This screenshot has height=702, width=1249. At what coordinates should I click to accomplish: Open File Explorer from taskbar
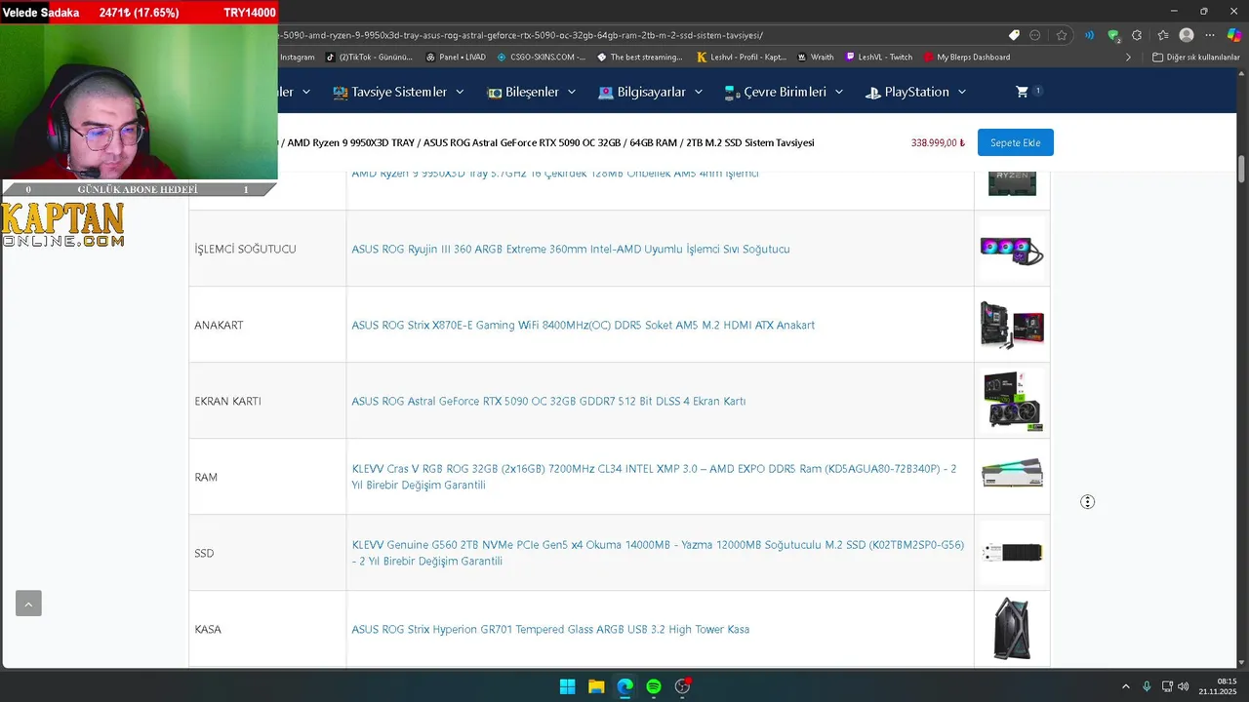(596, 686)
